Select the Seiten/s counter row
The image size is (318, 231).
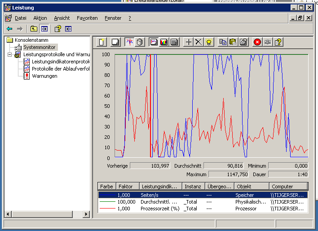203,195
